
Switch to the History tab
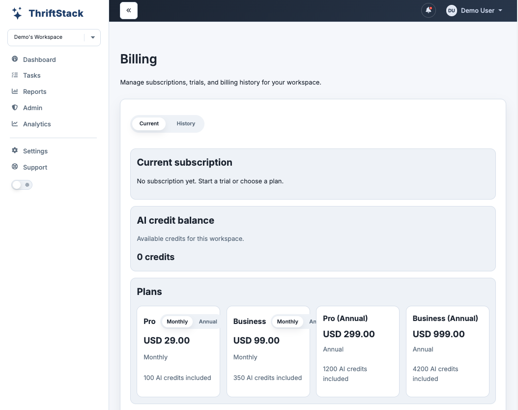185,123
